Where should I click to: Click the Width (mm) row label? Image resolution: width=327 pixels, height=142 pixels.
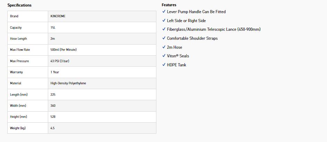(18, 106)
